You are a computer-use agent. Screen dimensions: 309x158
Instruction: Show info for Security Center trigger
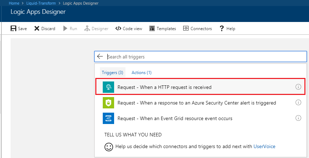coord(298,102)
